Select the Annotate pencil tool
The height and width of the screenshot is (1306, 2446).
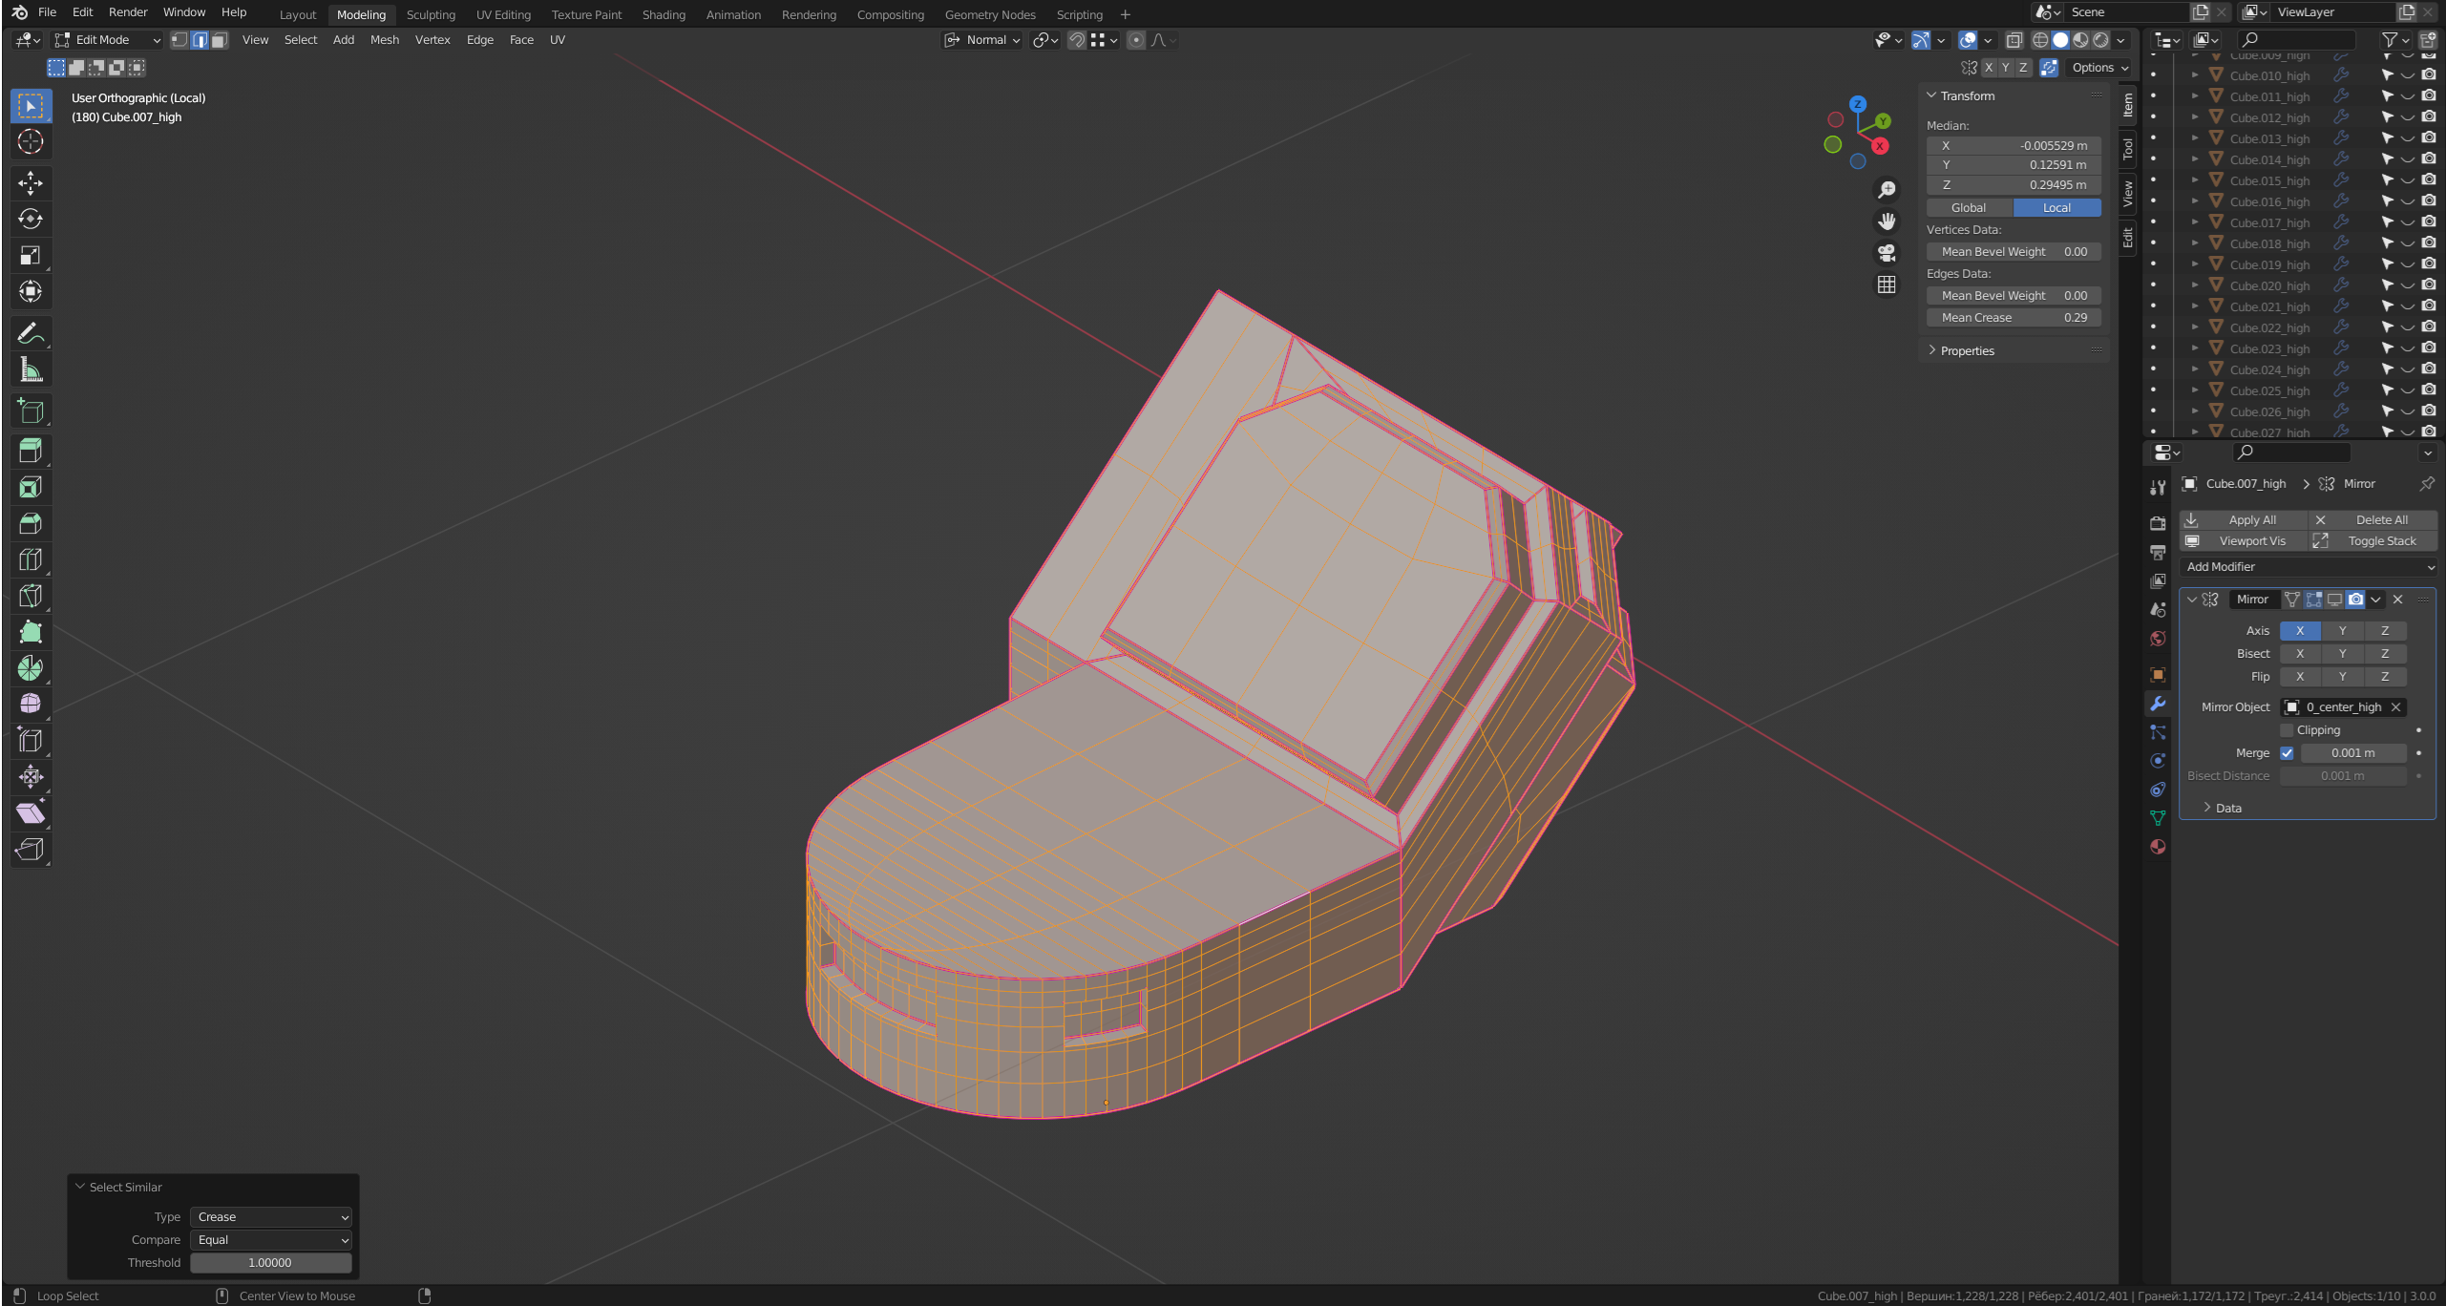31,333
